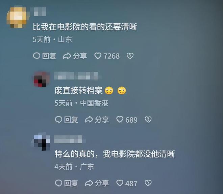Viewport: 223px width, 194px height.
Task: Click 分享 text under 中国香港 comment
Action: (102, 120)
